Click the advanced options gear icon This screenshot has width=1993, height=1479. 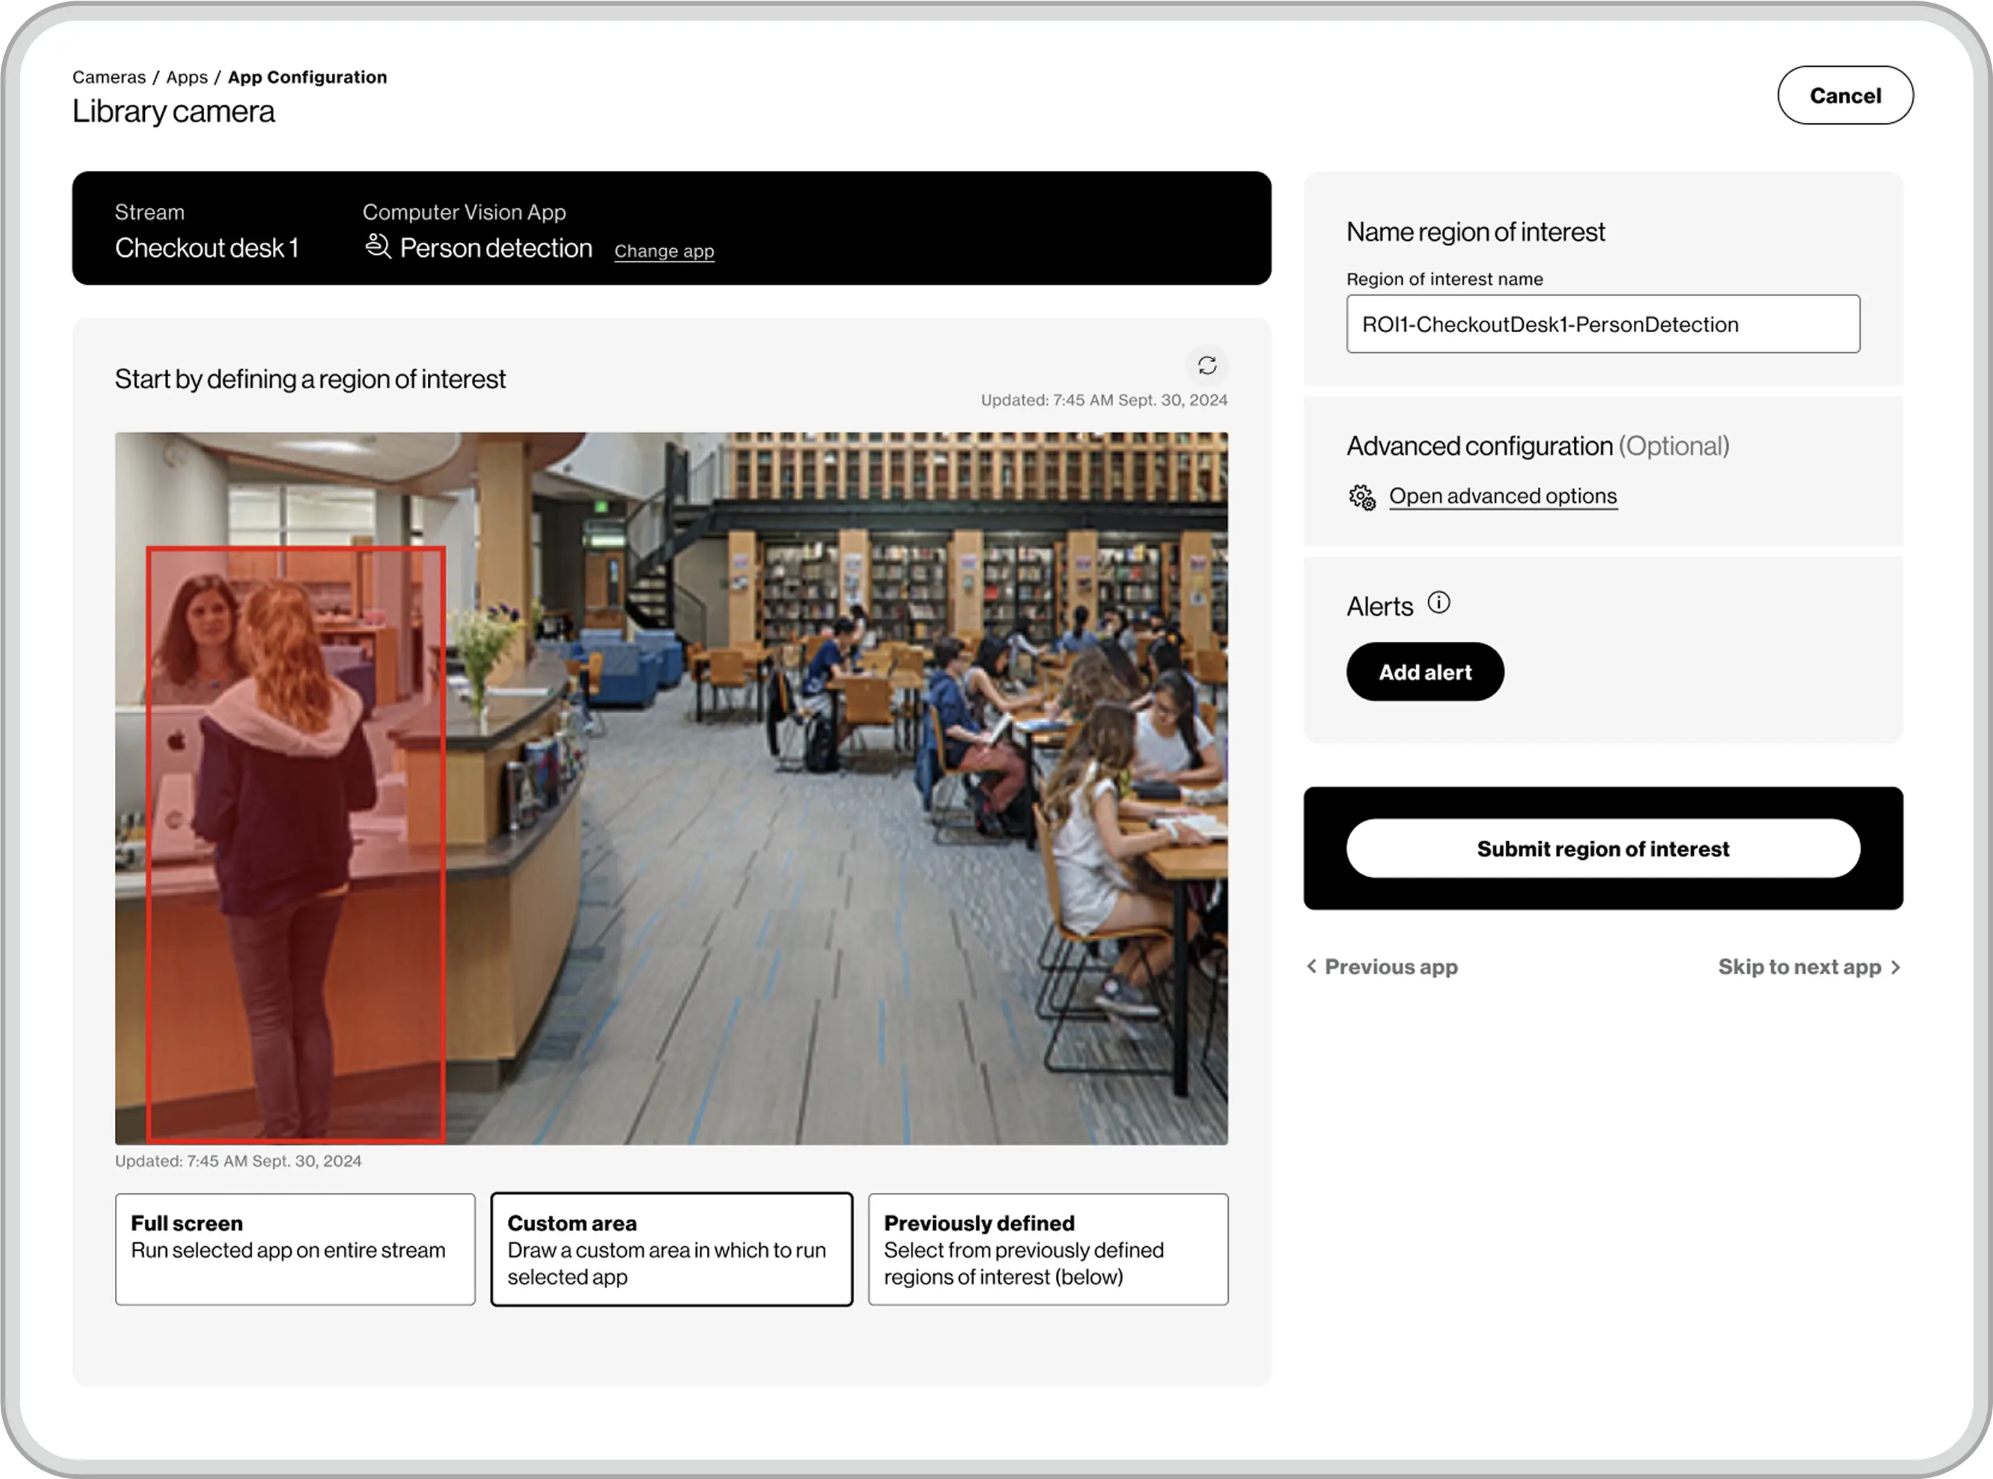coord(1362,497)
